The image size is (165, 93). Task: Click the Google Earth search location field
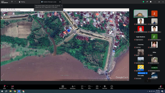15,11
